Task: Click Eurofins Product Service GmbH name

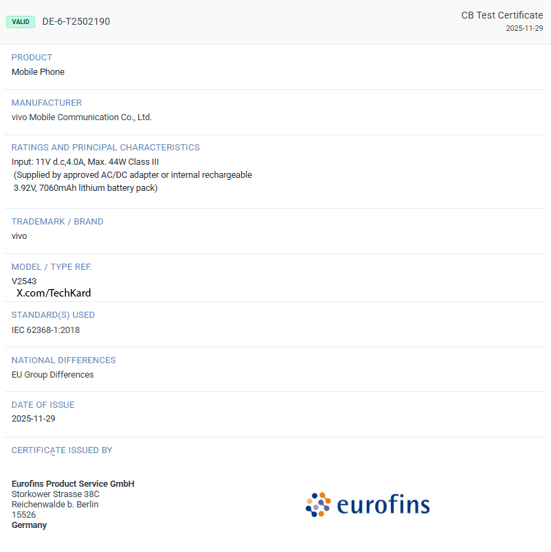Action: (x=73, y=484)
